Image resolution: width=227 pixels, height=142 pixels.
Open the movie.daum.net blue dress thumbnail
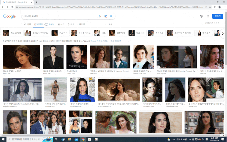[82, 89]
